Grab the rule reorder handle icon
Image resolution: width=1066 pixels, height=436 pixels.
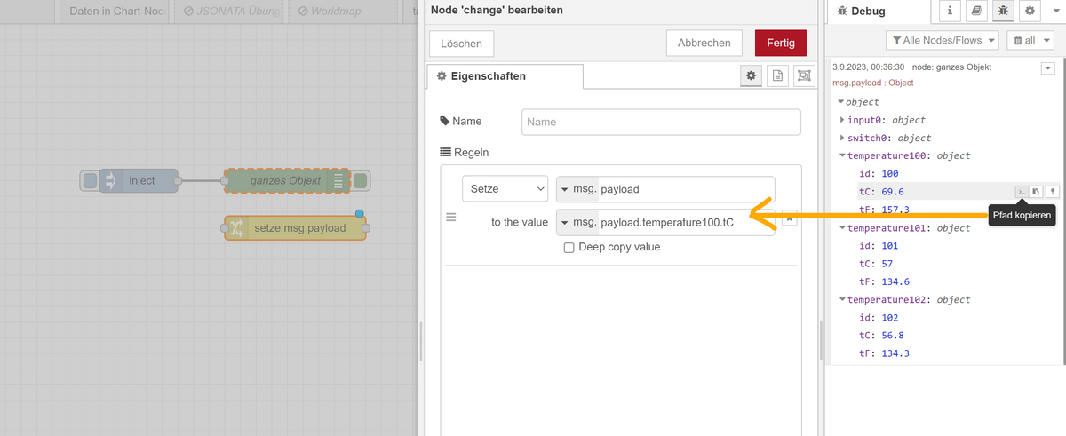click(450, 218)
